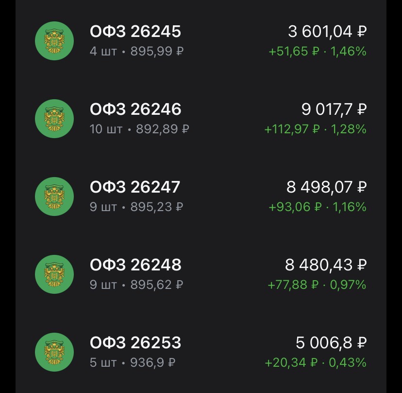
Task: Select the ОФЗ 26247 bond name
Action: point(135,187)
